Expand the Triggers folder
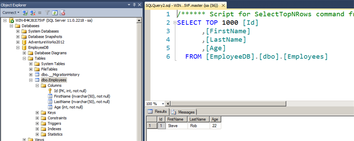This screenshot has width=354, height=141. (37, 124)
